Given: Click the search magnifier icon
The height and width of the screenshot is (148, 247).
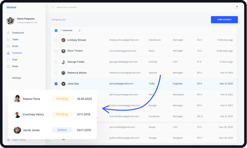Looking at the screenshot, I should pyautogui.click(x=53, y=7).
